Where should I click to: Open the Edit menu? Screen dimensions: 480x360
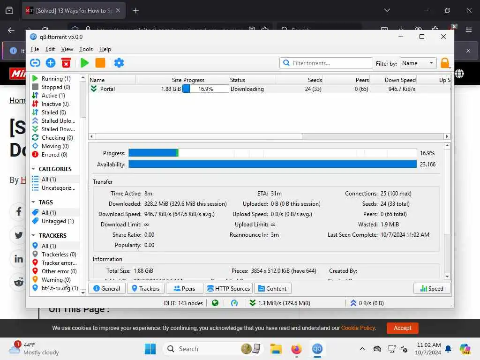click(50, 49)
